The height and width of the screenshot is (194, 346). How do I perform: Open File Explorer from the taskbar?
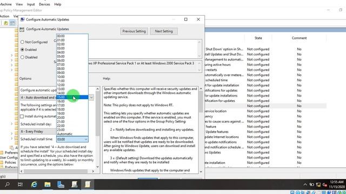click(x=48, y=184)
